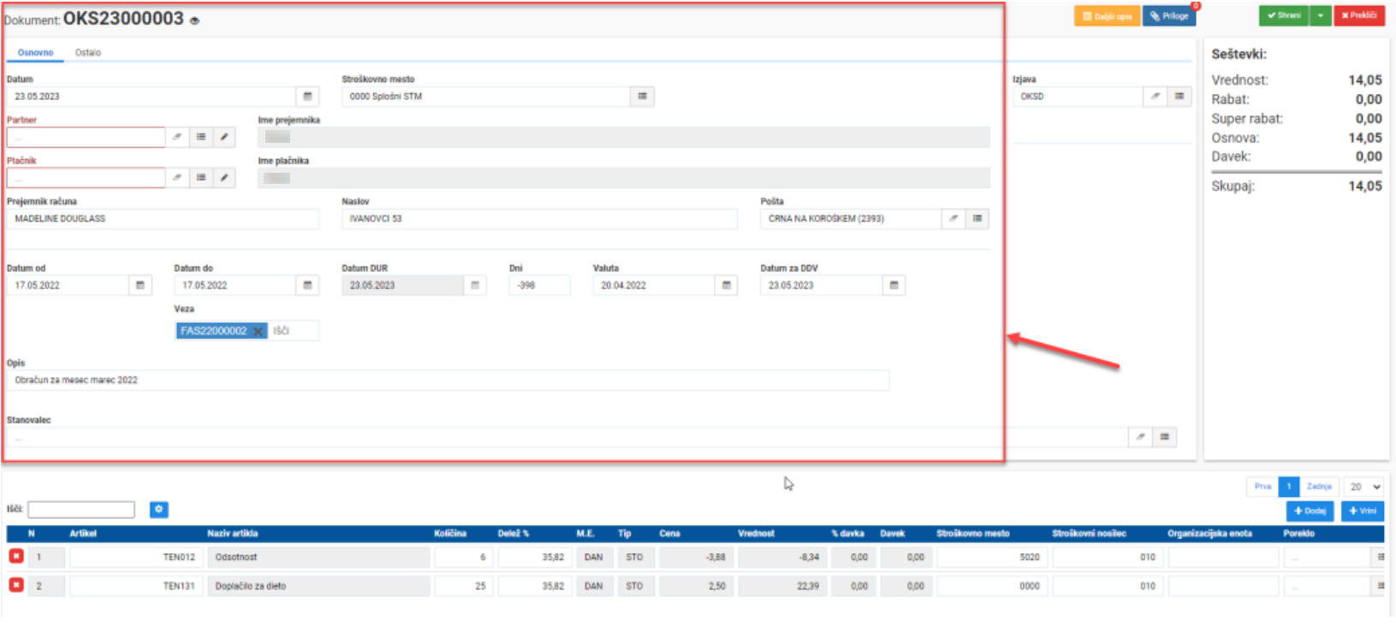1396x626 pixels.
Task: Open the Pošta list lookup icon
Action: 977,219
